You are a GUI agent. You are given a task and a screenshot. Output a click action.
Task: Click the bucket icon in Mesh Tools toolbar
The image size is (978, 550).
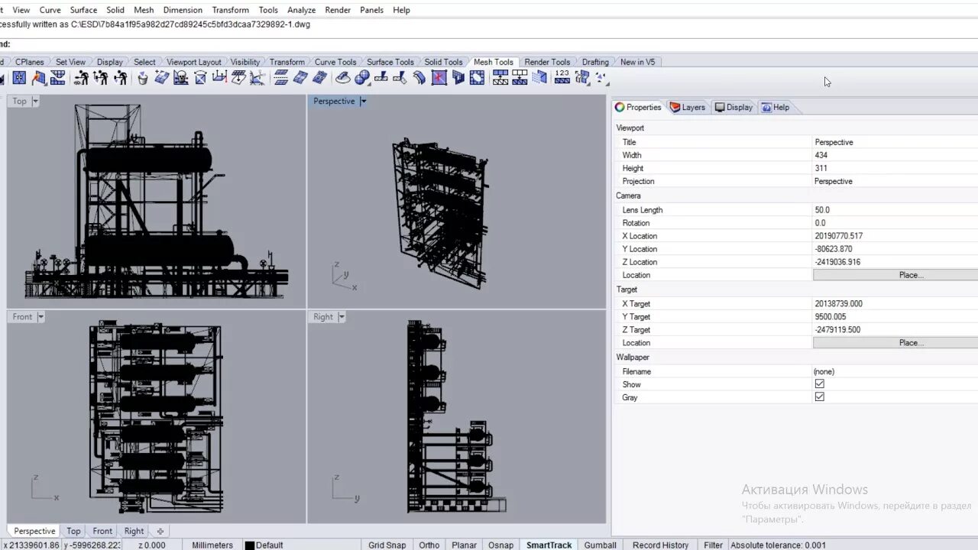click(142, 77)
